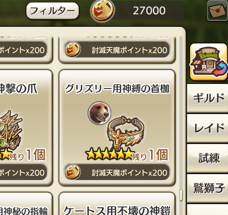Viewport: 228px width, 215px height.
Task: Tap the grizzly bear portrait icon
Action: point(99,113)
